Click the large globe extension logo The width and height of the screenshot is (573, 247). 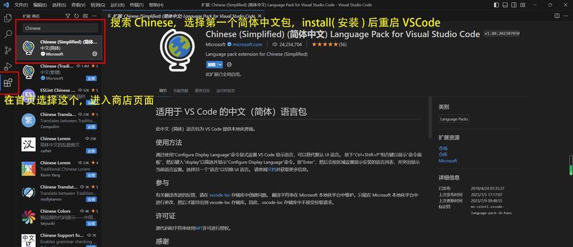[177, 50]
